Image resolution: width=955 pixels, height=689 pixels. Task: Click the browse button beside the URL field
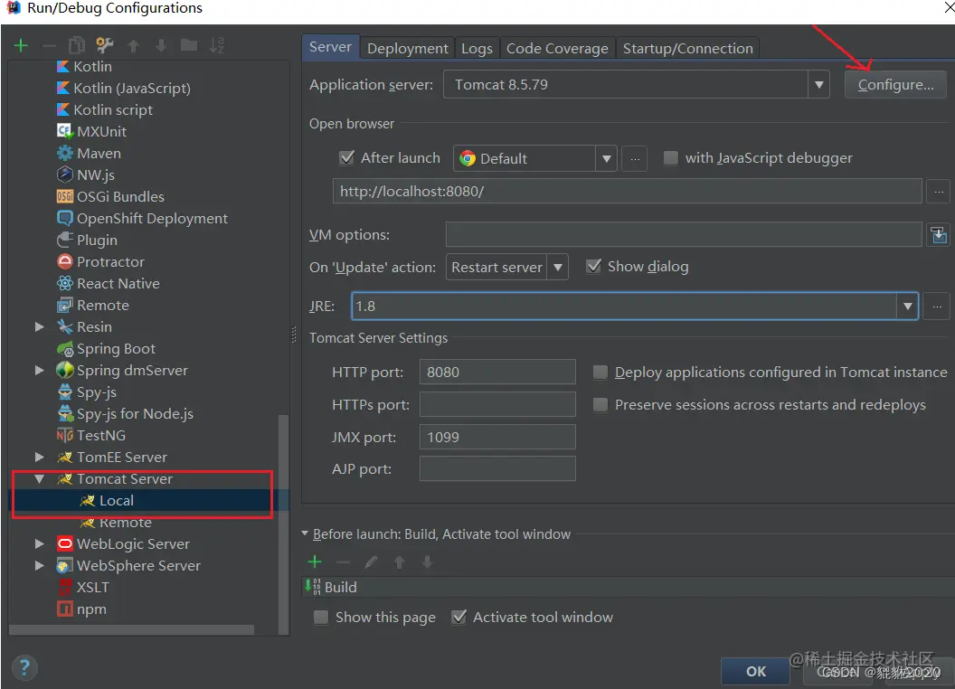(939, 192)
